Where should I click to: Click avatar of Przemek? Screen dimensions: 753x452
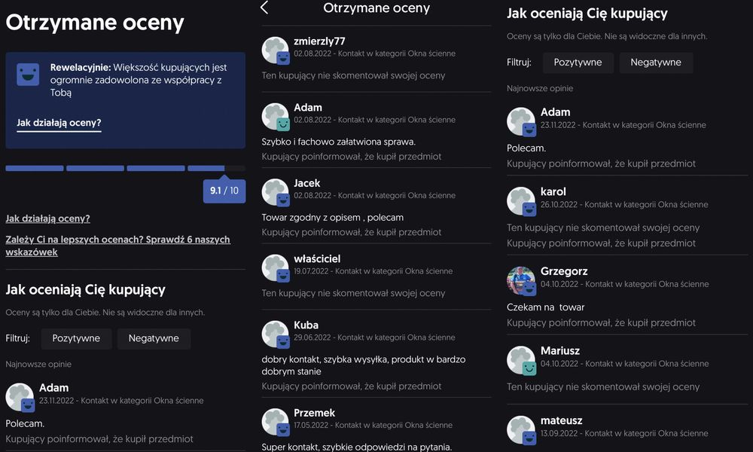click(276, 422)
